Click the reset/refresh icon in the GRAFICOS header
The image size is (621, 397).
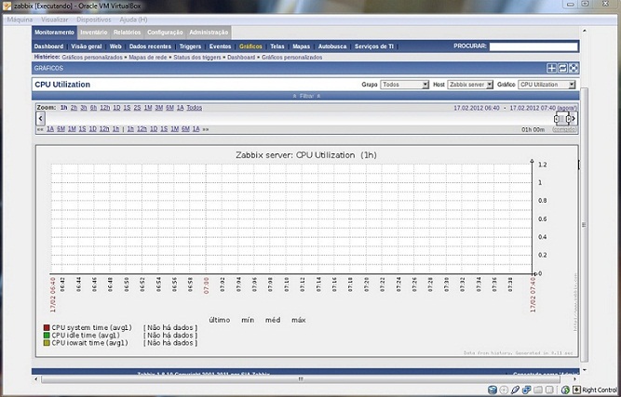coord(562,68)
